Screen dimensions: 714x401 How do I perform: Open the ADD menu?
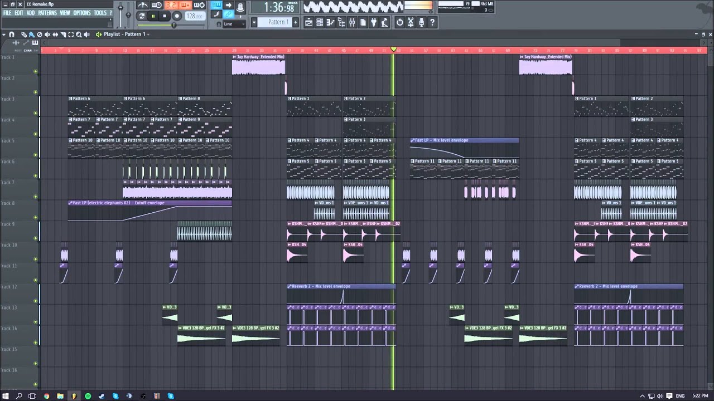tap(31, 13)
